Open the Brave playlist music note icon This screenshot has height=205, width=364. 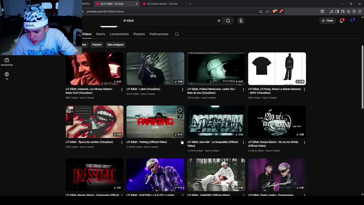(331, 11)
